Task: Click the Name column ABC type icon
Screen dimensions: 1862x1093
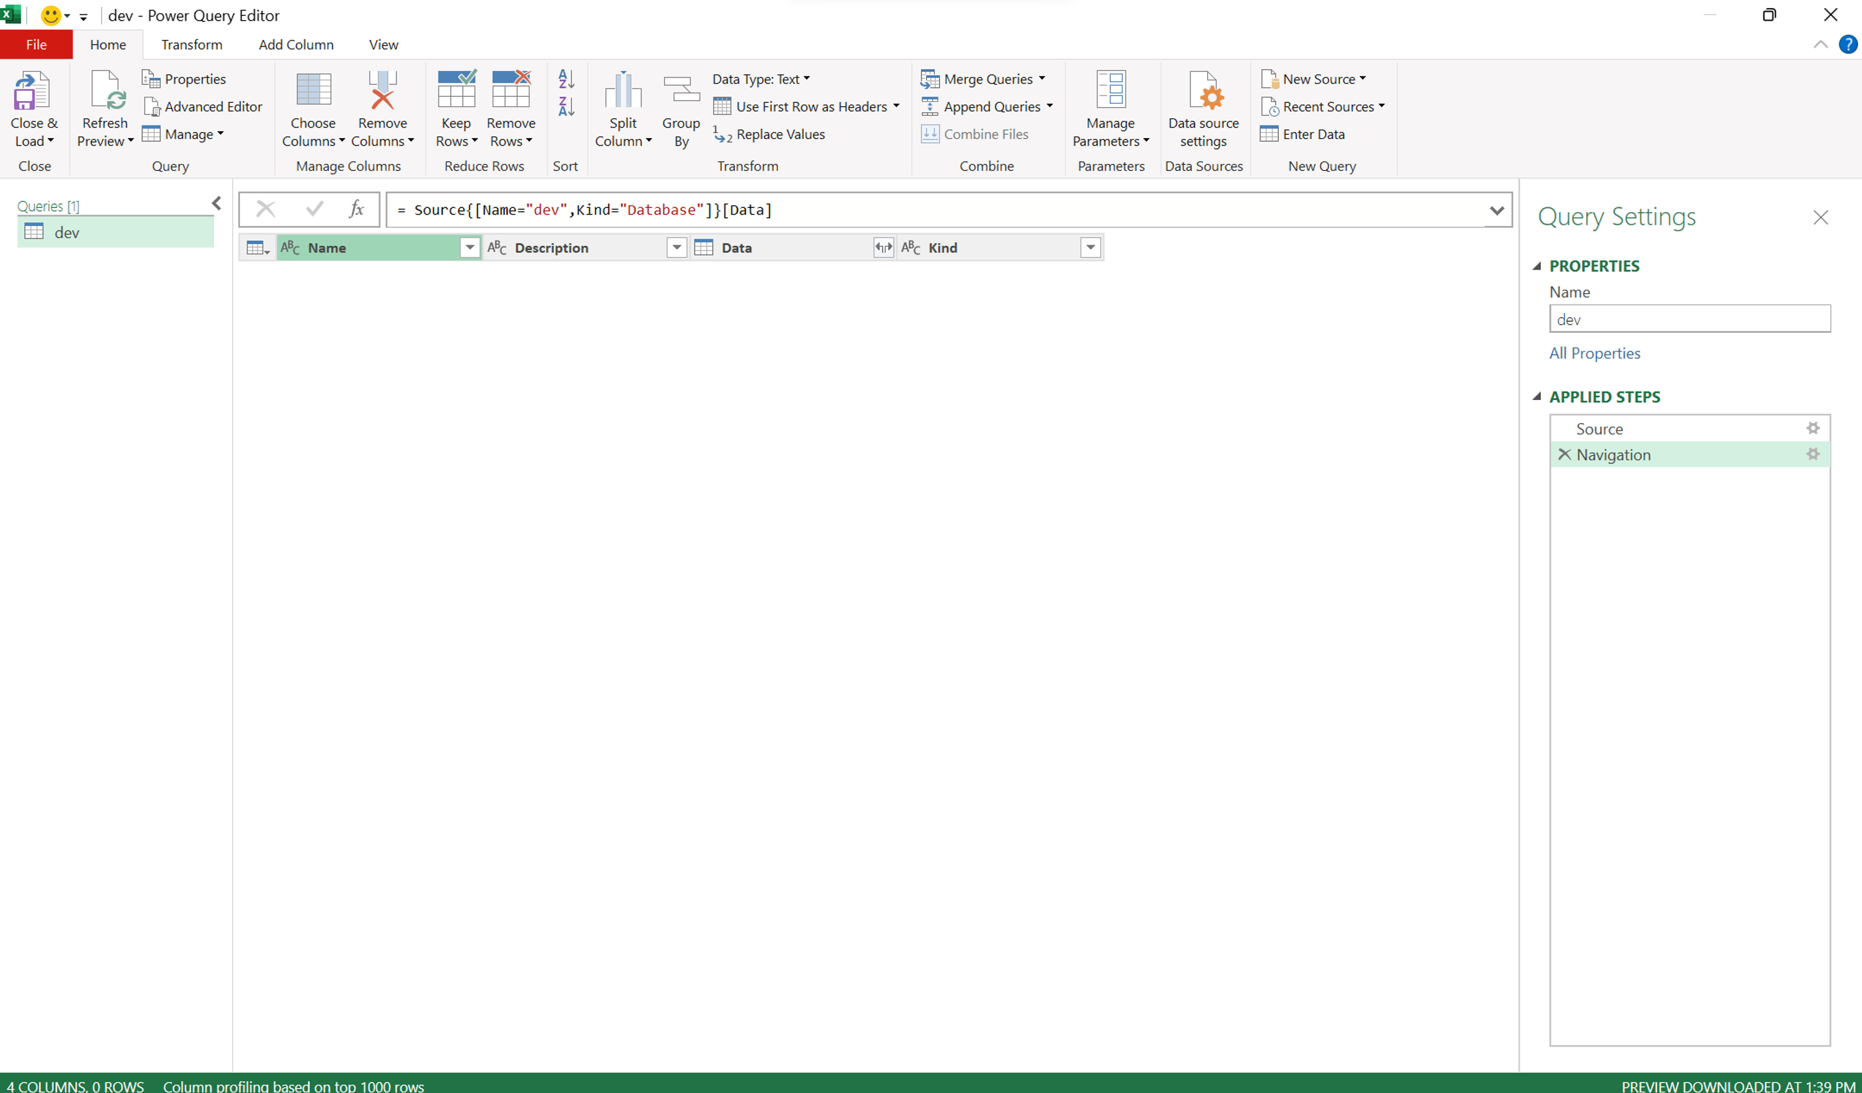Action: point(291,247)
